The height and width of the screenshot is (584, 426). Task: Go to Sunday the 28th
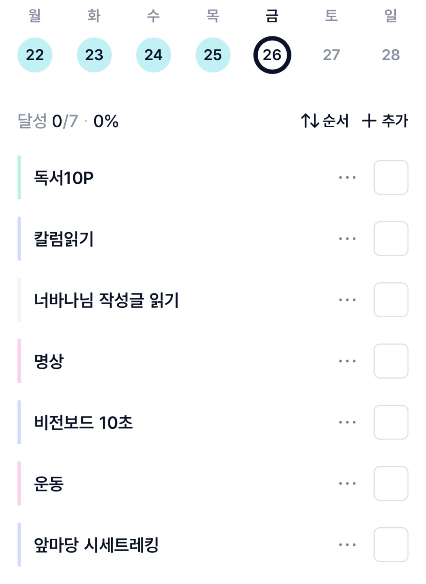point(391,55)
